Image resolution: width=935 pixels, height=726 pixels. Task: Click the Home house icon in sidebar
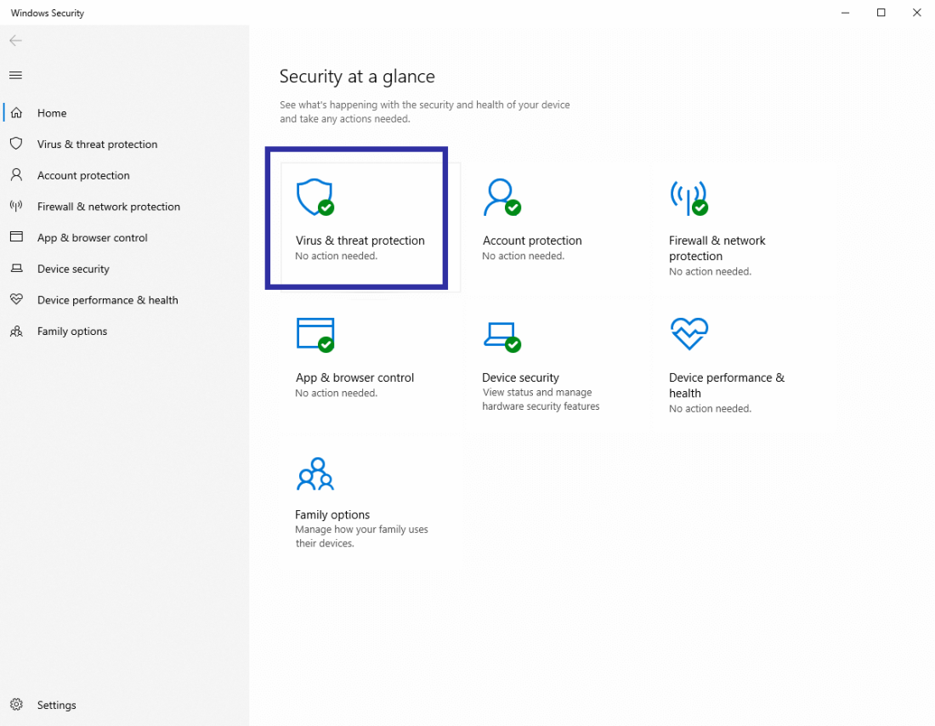16,113
